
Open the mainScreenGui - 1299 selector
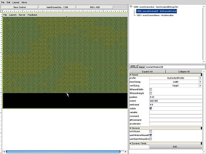57,7
